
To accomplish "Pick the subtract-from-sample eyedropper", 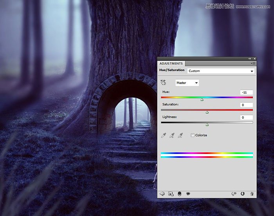I will pyautogui.click(x=180, y=135).
